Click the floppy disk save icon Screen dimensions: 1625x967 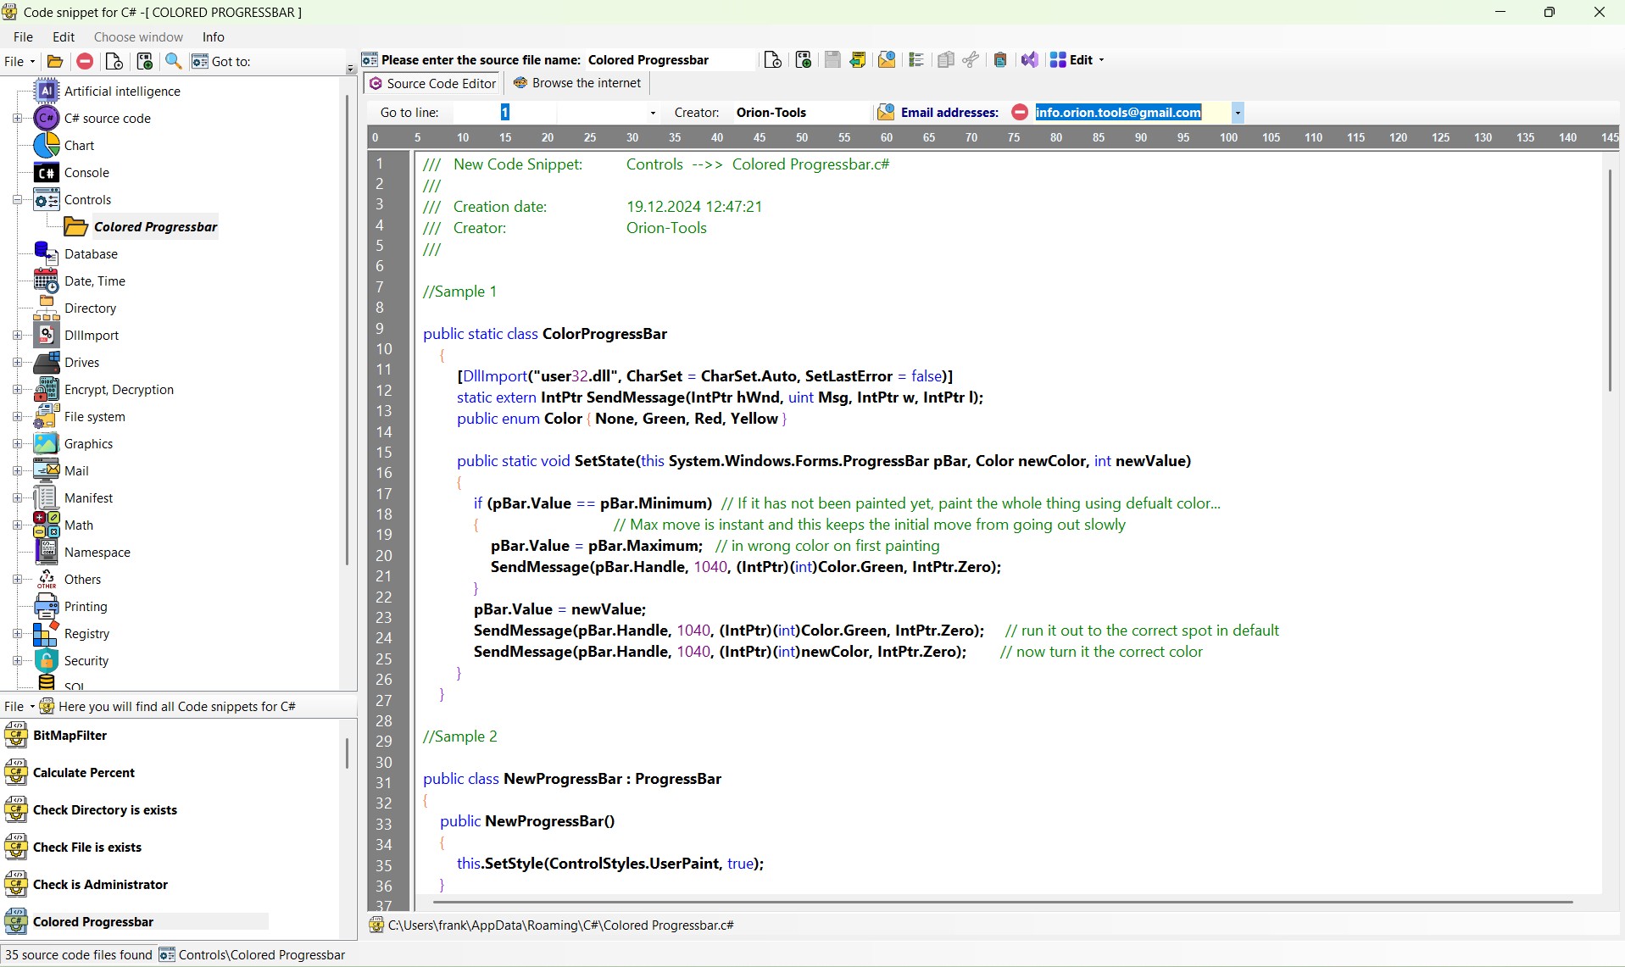pos(832,59)
